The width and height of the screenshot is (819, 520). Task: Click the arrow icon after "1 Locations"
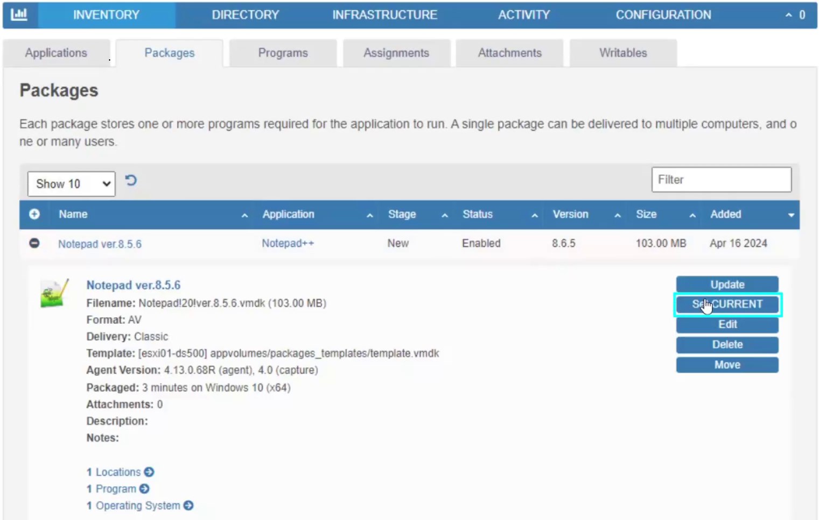150,472
